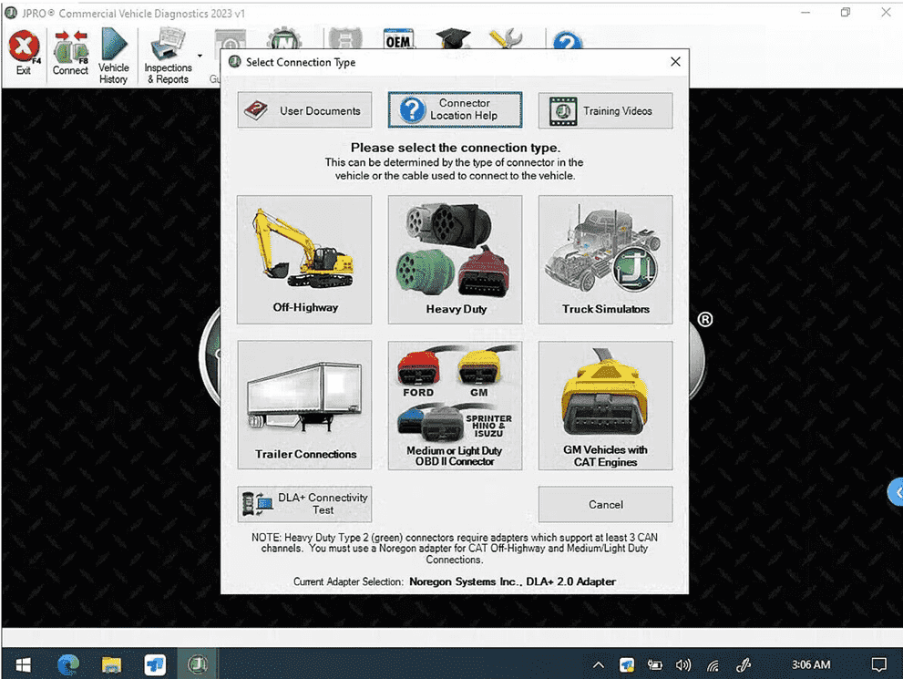Open Connector Location Help
This screenshot has width=903, height=679.
pos(455,109)
